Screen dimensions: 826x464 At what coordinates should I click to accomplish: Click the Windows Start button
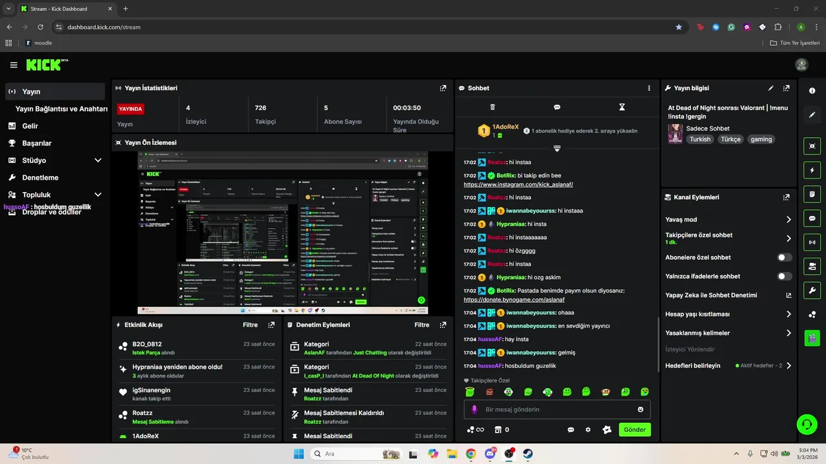click(x=298, y=454)
